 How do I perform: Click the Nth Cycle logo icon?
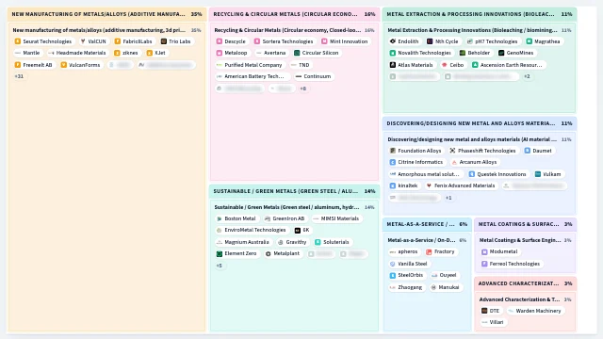(430, 41)
